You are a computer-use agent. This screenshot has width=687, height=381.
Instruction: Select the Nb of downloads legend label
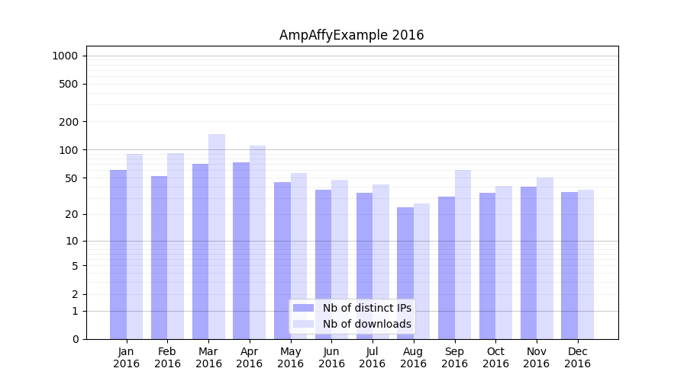tap(366, 324)
